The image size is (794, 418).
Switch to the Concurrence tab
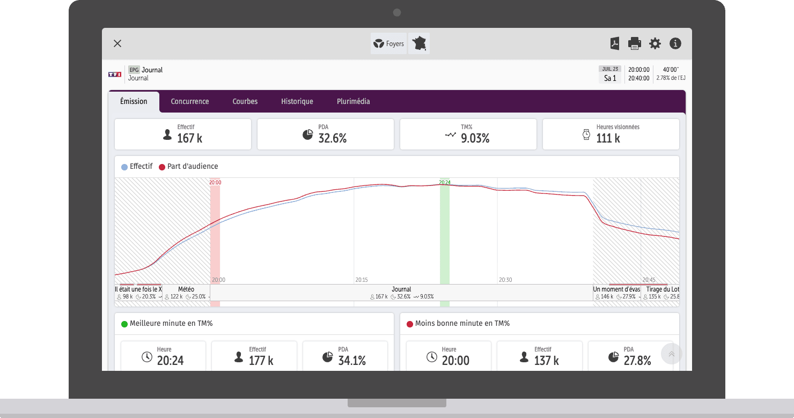(x=190, y=101)
